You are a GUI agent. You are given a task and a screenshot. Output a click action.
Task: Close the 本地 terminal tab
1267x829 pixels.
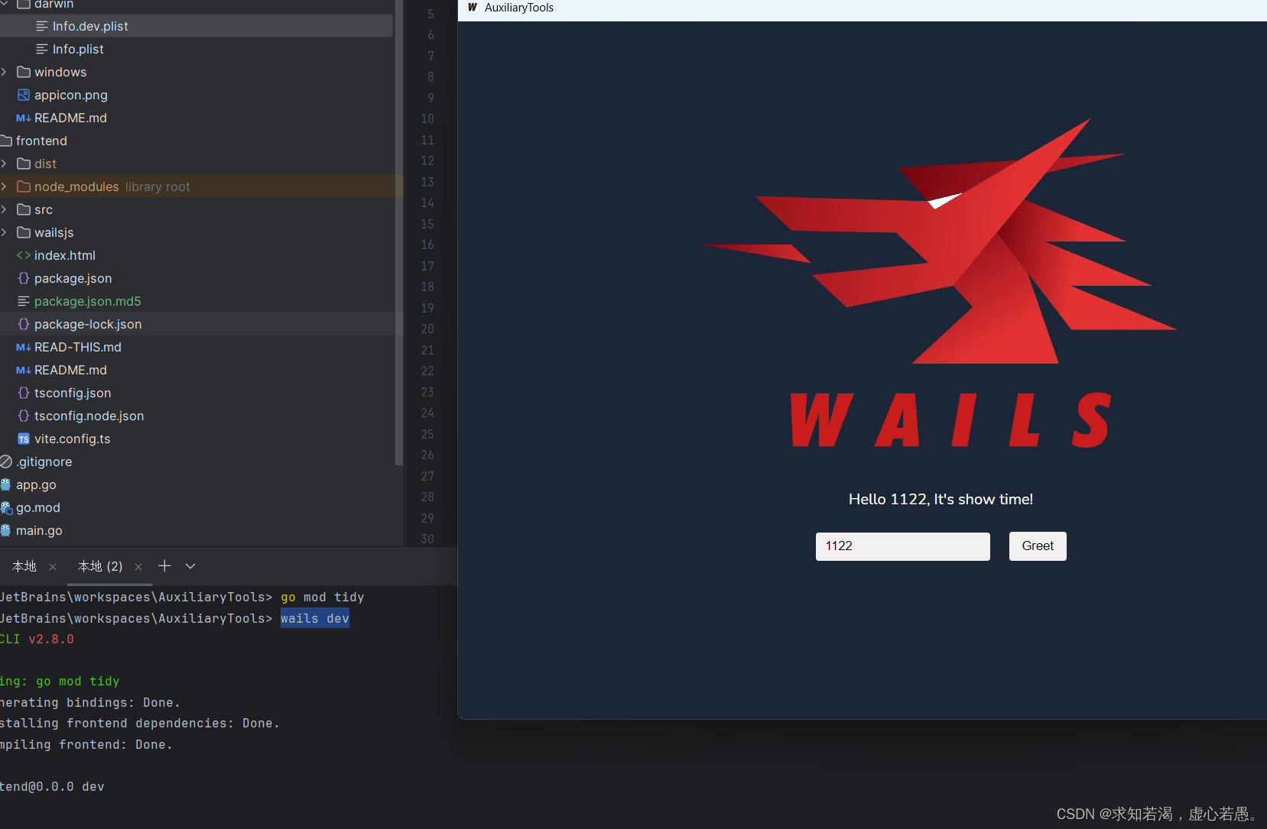point(52,566)
